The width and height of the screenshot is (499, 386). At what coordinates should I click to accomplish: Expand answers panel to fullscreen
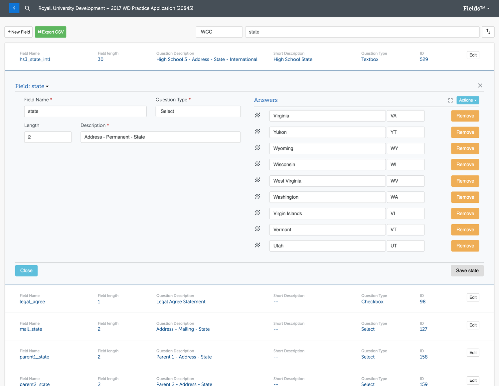[450, 100]
